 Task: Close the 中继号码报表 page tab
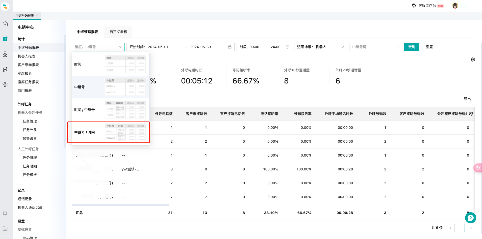coord(37,15)
